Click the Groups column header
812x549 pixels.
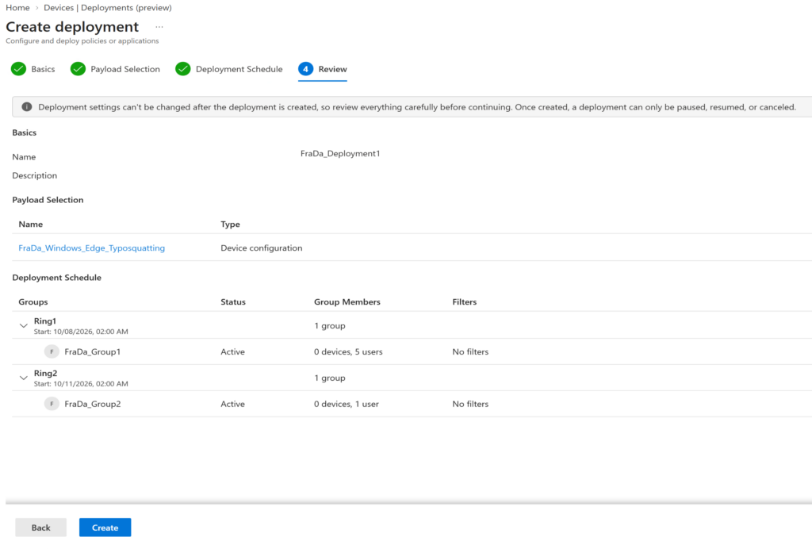click(x=33, y=302)
